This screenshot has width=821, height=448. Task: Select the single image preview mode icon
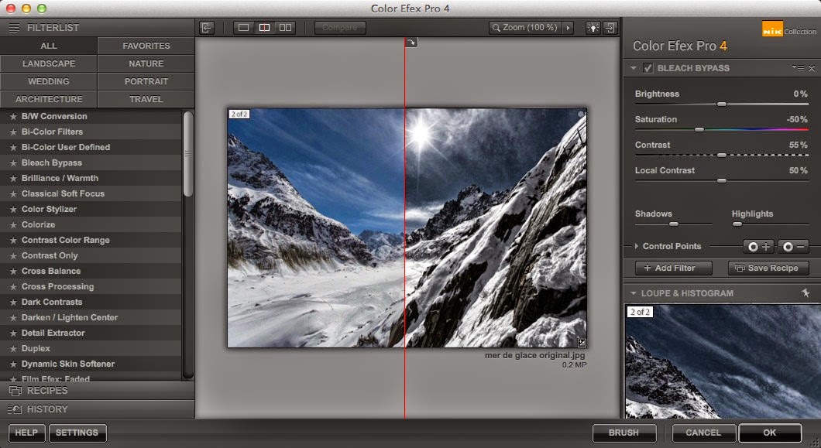click(x=242, y=27)
